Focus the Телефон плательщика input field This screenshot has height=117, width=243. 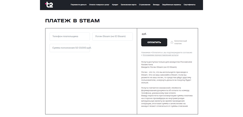click(70, 37)
